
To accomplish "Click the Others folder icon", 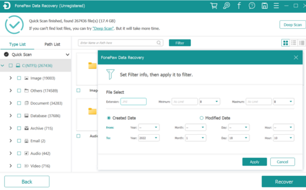I will [26, 91].
